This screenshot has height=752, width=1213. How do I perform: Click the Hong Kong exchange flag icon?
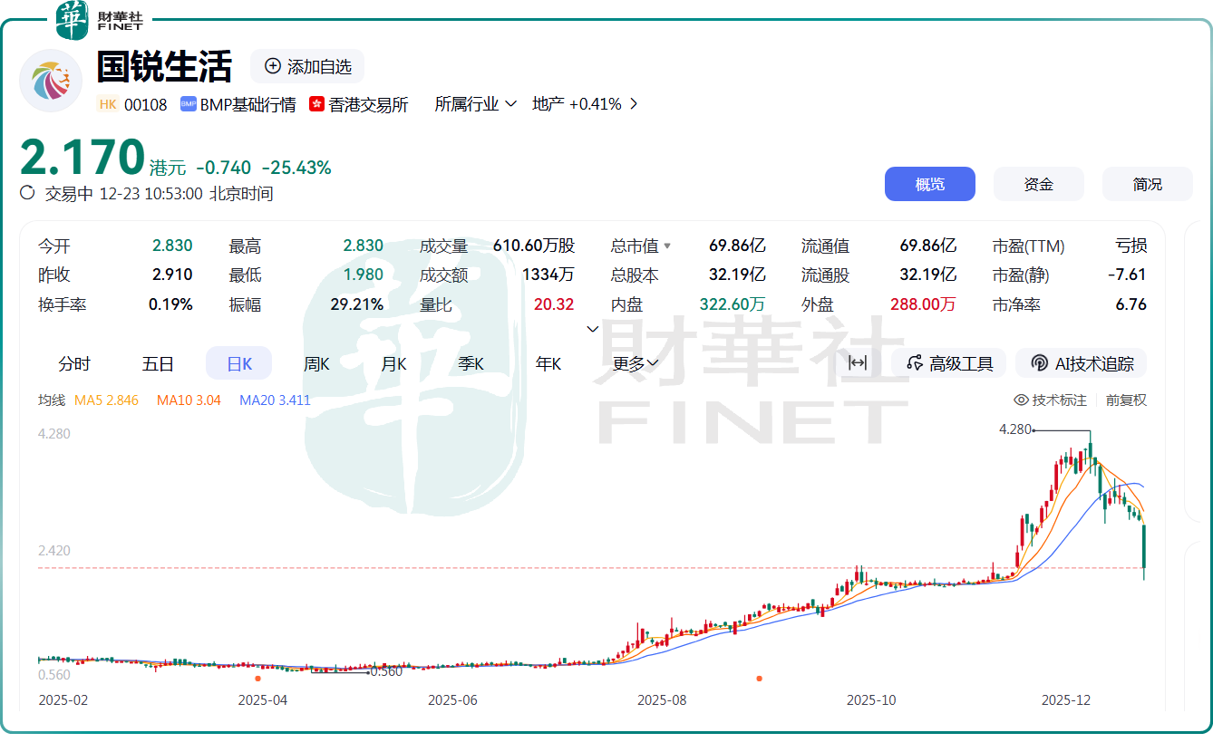point(316,104)
